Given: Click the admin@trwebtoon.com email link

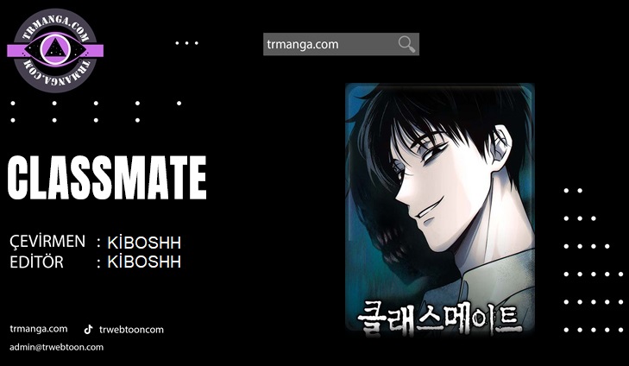Looking at the screenshot, I should click(x=57, y=347).
